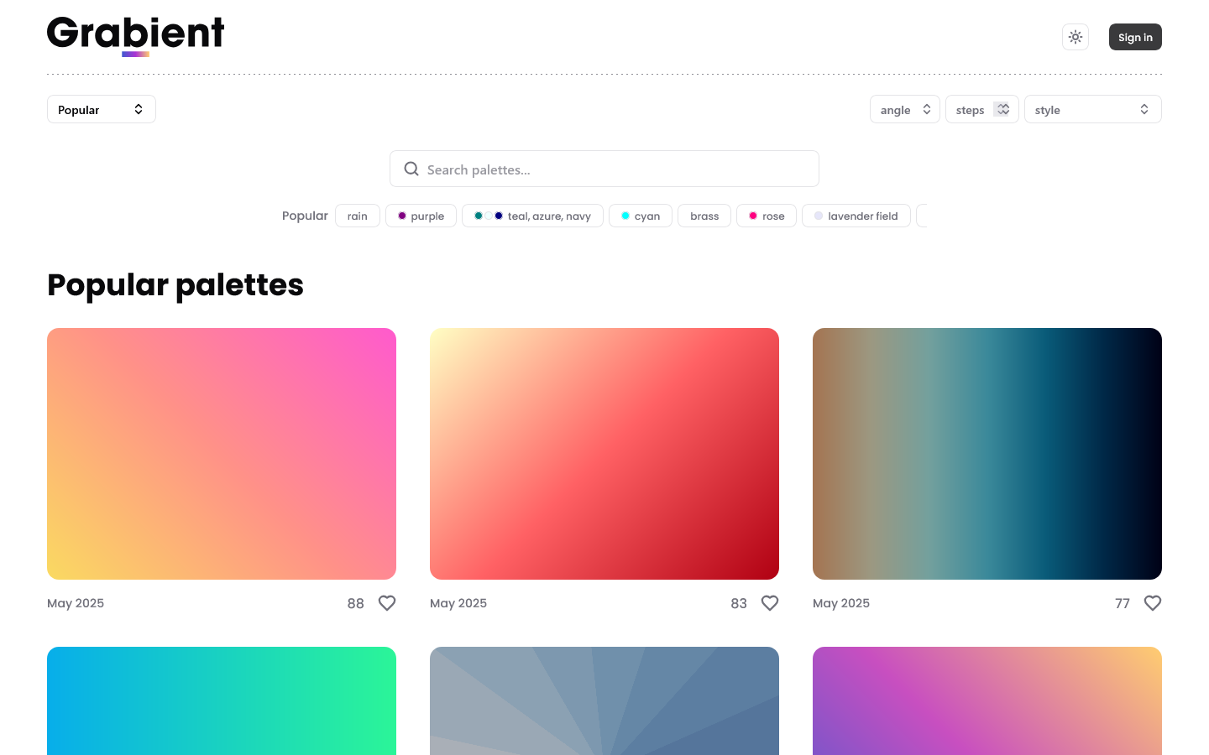Select the purple tag
This screenshot has width=1209, height=755.
[x=421, y=216]
